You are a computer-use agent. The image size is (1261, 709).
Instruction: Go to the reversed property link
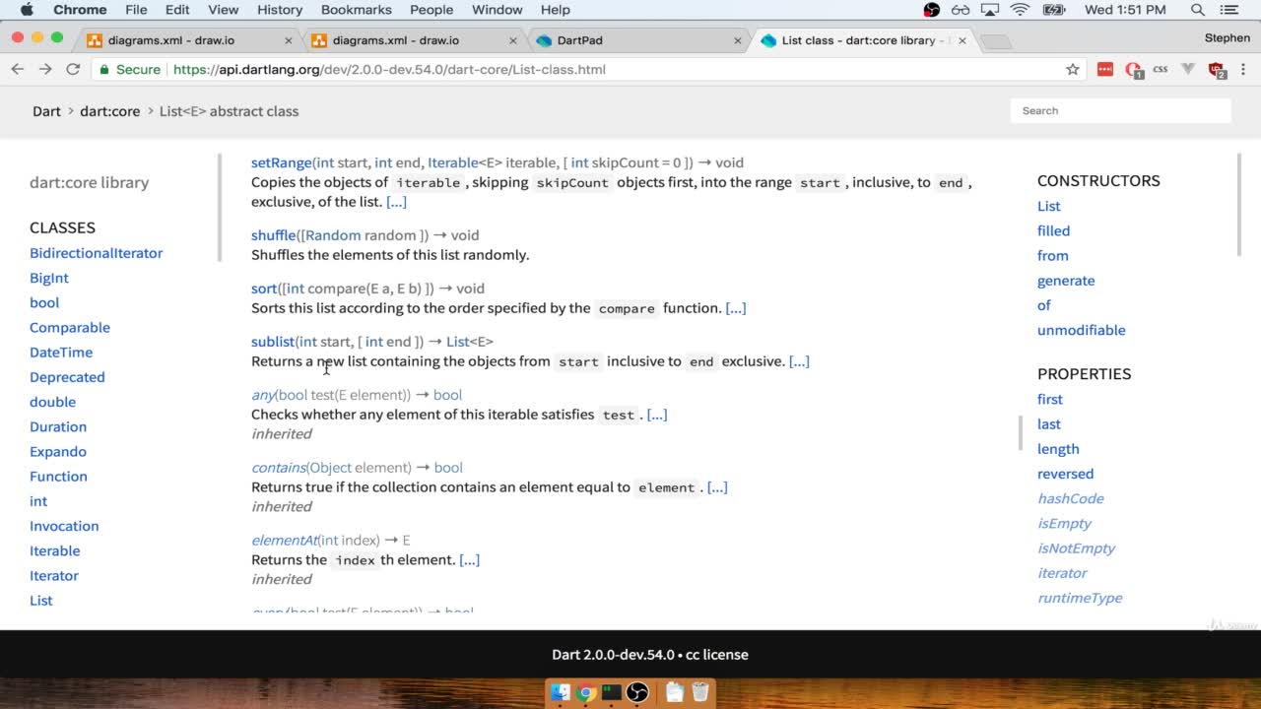click(1065, 474)
